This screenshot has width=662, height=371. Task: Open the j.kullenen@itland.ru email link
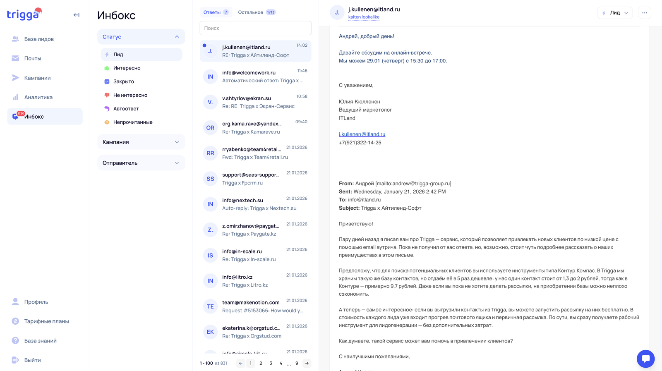[362, 134]
